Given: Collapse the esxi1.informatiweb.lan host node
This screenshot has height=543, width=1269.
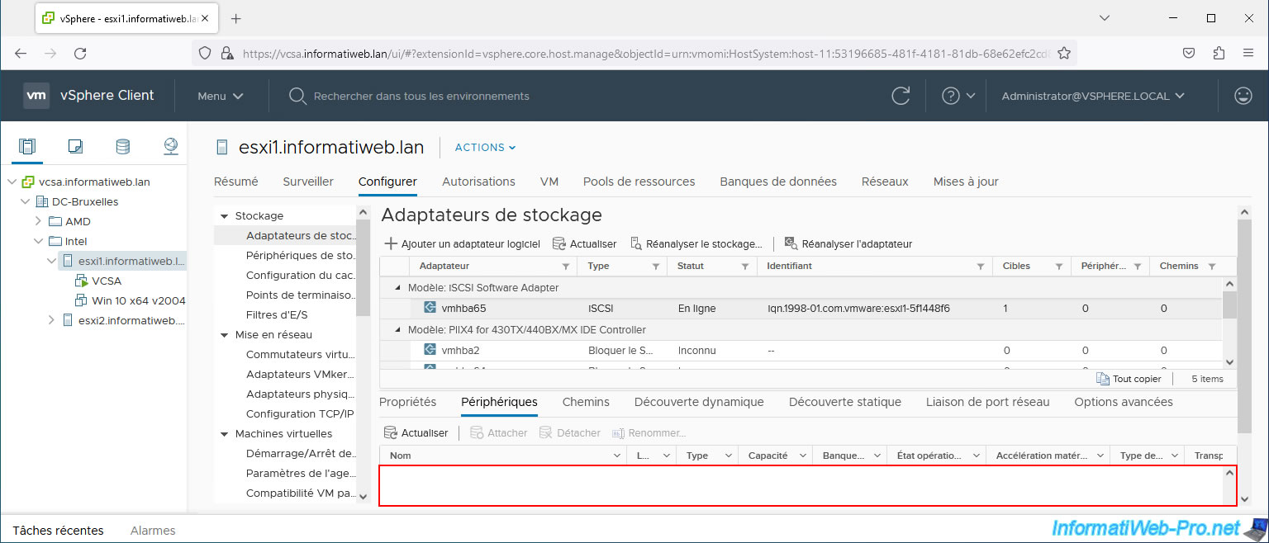Looking at the screenshot, I should tap(51, 261).
